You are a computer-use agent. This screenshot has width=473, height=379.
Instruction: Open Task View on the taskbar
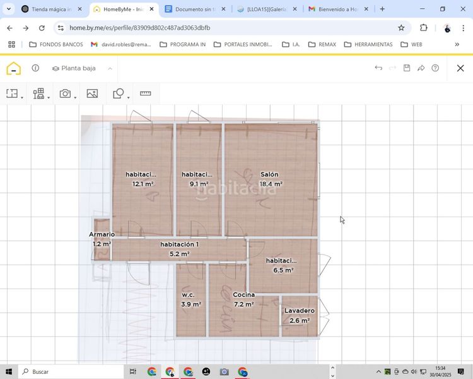pyautogui.click(x=132, y=372)
